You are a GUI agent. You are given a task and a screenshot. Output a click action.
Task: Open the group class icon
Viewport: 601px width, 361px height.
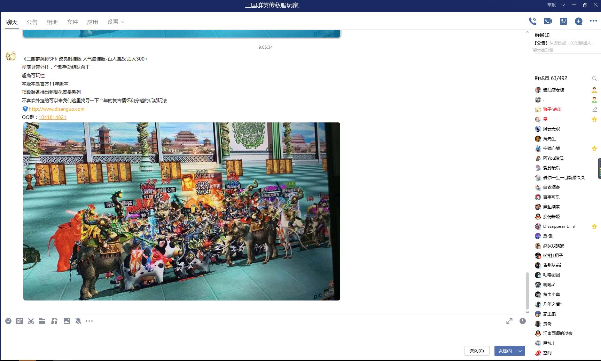pos(563,21)
